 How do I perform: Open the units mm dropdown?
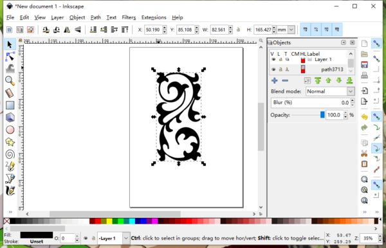click(x=291, y=30)
